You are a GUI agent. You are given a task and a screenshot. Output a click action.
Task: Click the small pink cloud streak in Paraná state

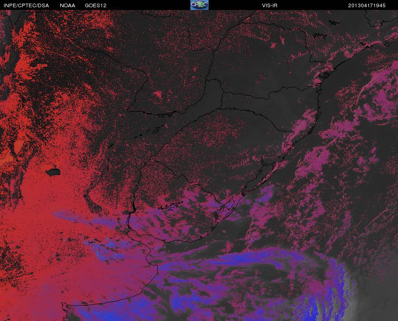(x=282, y=40)
